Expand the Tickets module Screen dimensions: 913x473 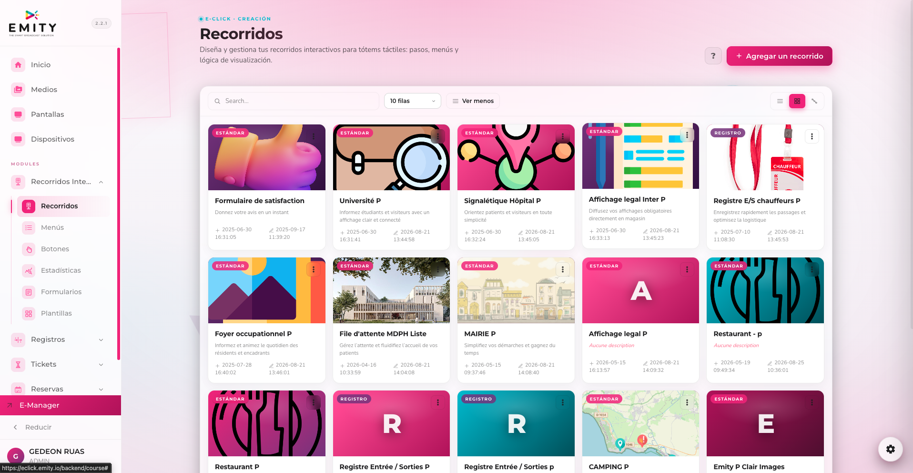101,364
